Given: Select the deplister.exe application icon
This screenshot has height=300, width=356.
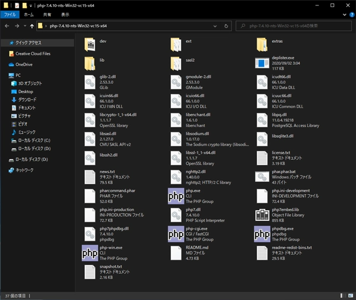Looking at the screenshot, I should click(x=263, y=64).
